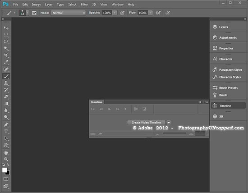
Task: Select the Blur tool
Action: point(6,110)
